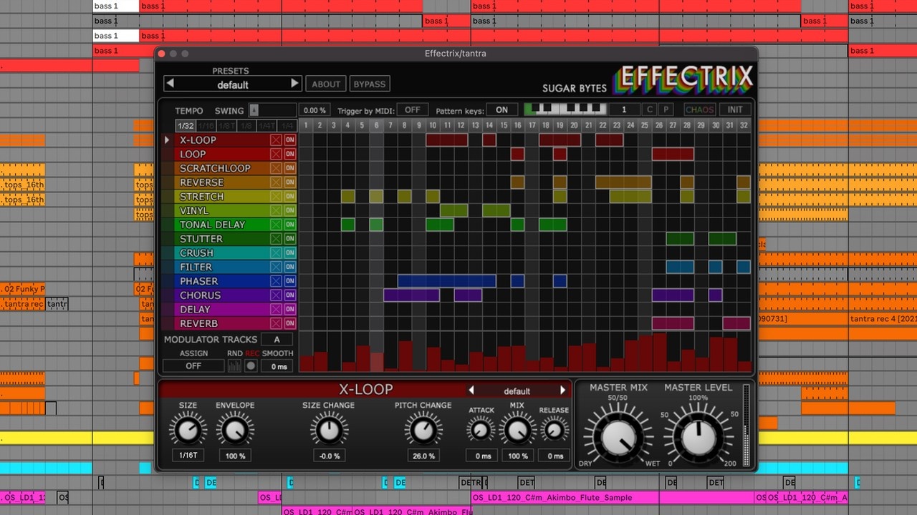This screenshot has width=917, height=515.
Task: Clear the VINYL track with its X icon
Action: click(276, 210)
